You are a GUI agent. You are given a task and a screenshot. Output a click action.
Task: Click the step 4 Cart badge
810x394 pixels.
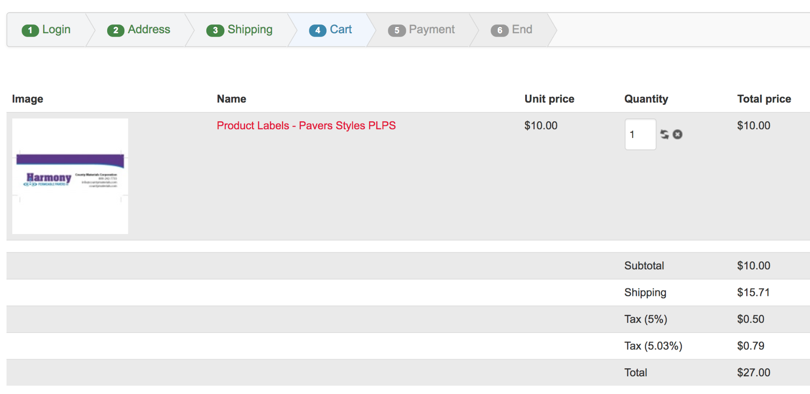click(x=318, y=30)
